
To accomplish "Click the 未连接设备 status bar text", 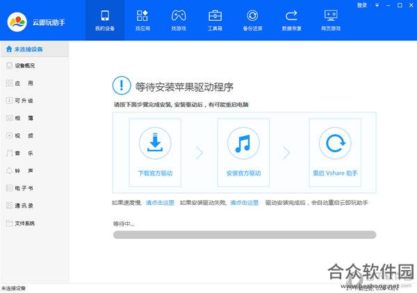I will tap(14, 288).
